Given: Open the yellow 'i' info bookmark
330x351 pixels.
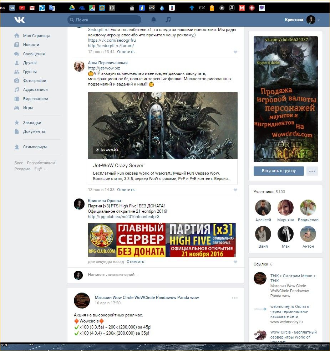Looking at the screenshot, I should (142, 8).
